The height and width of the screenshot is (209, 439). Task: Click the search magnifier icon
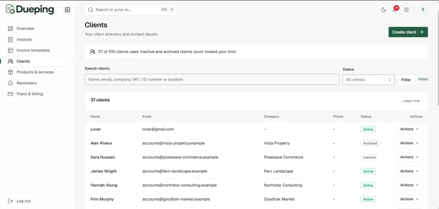(91, 10)
